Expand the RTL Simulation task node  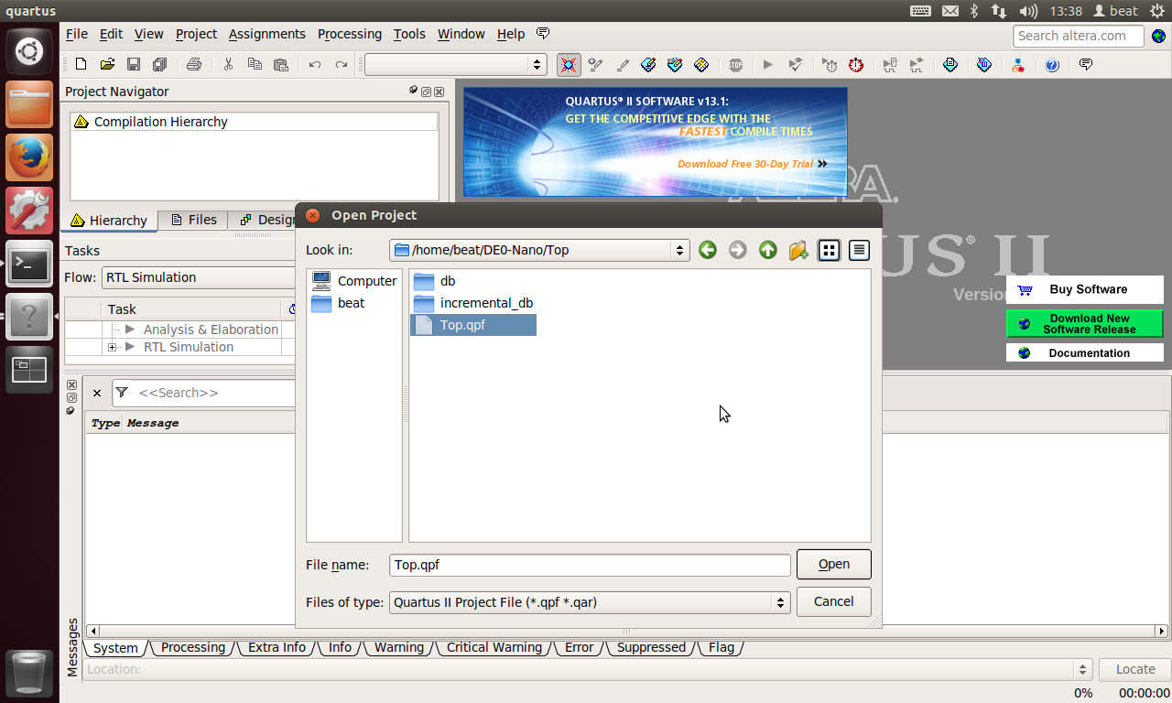click(x=113, y=347)
